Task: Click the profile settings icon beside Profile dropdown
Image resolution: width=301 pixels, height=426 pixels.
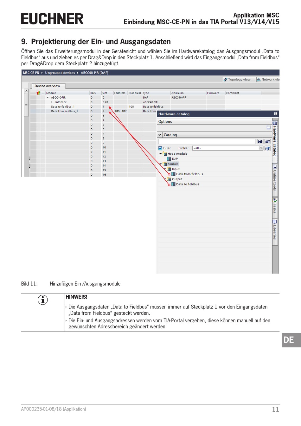Action: click(x=267, y=148)
